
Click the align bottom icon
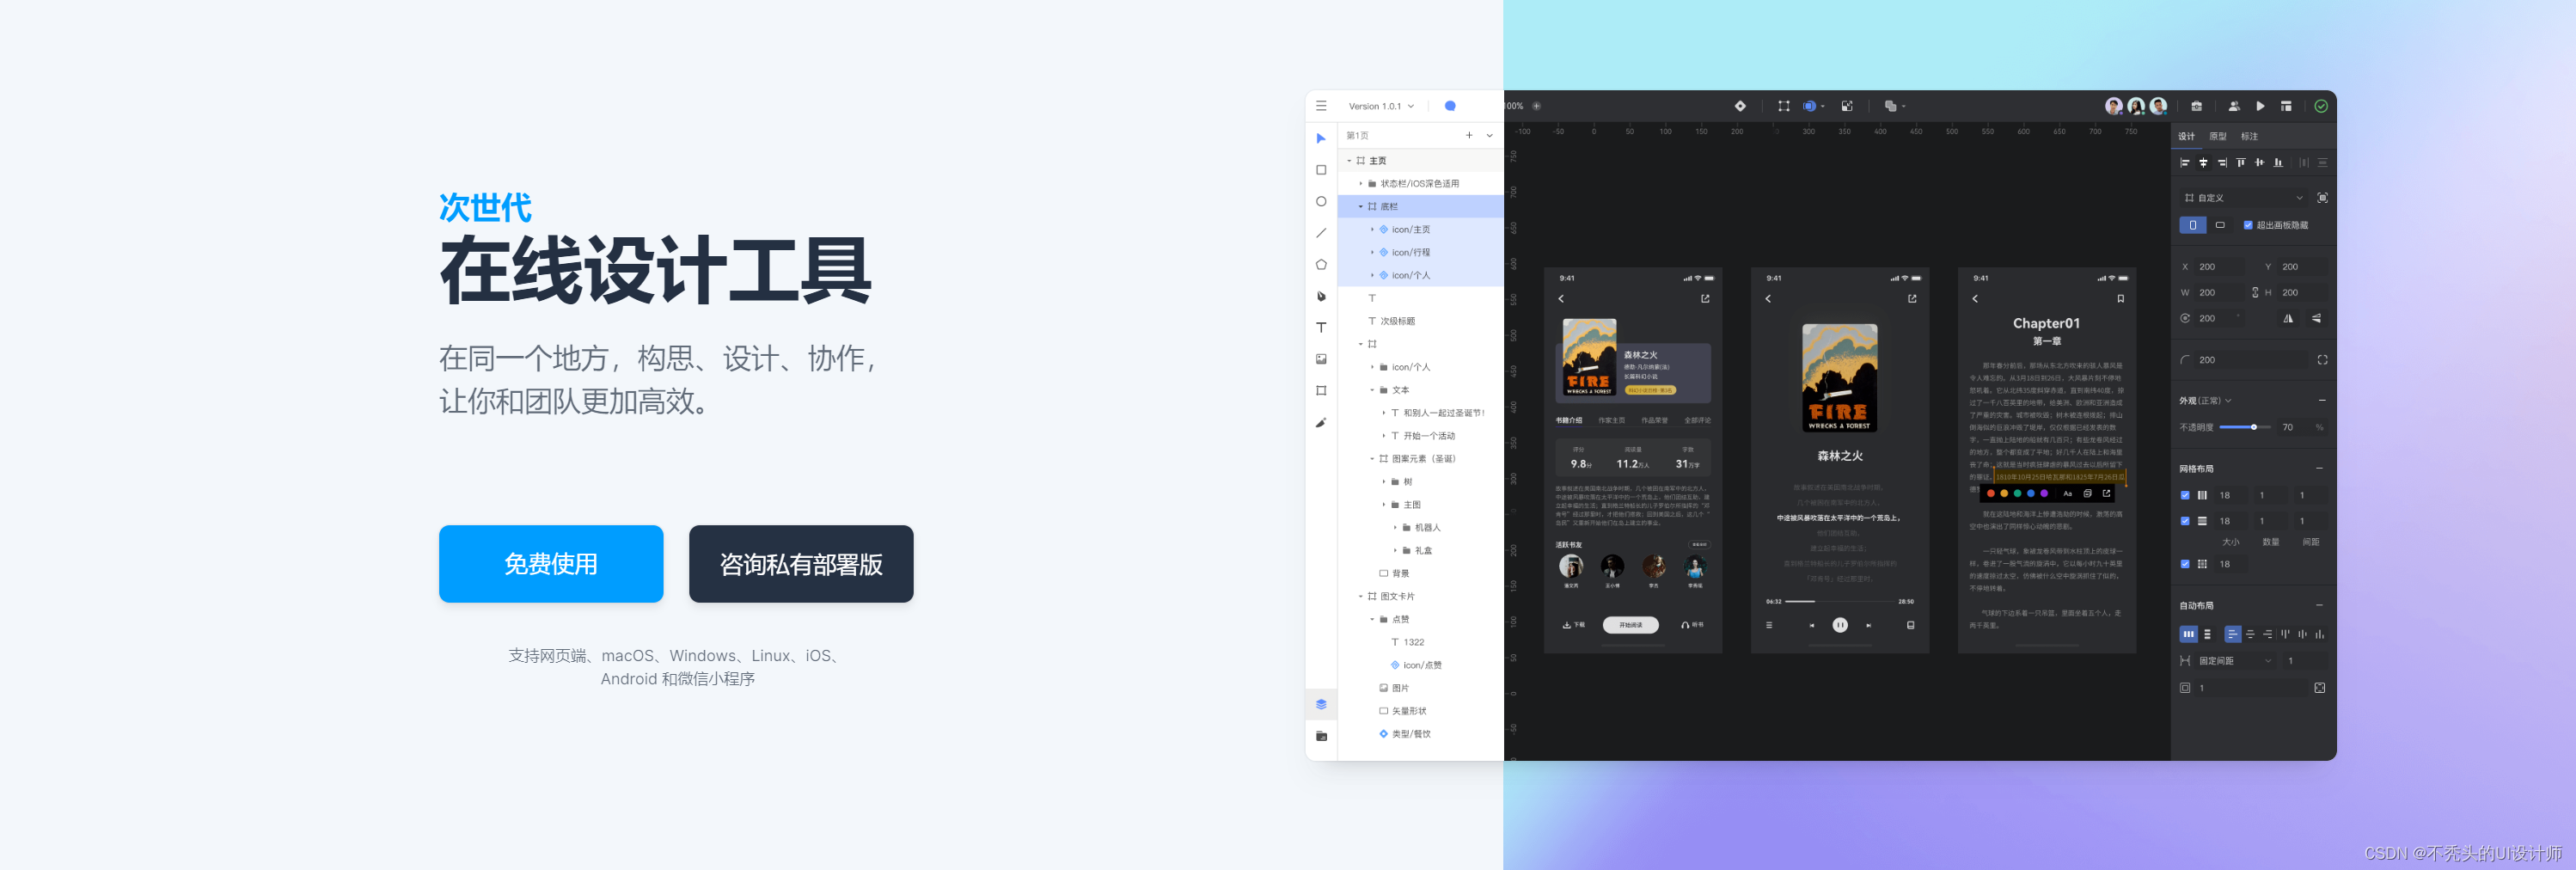2278,163
